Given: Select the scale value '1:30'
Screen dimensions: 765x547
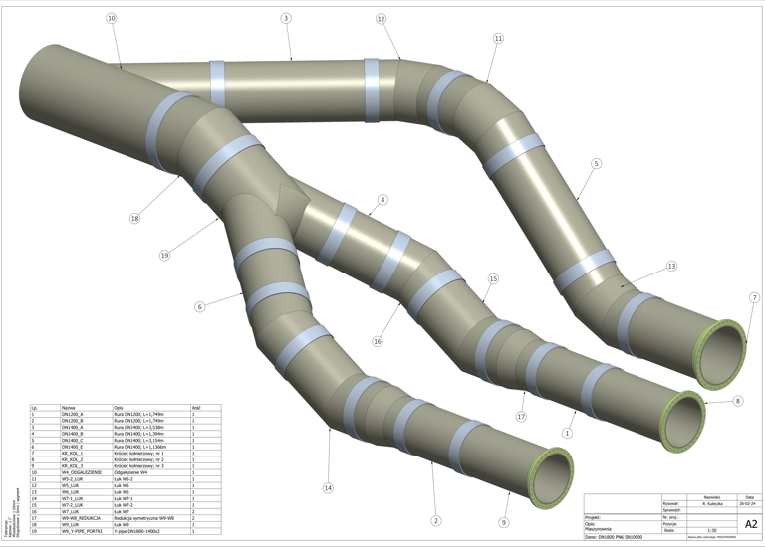Looking at the screenshot, I should [712, 530].
